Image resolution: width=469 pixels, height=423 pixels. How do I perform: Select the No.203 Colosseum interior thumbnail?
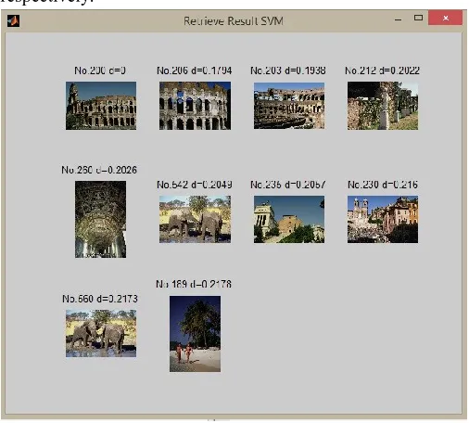[x=289, y=106]
